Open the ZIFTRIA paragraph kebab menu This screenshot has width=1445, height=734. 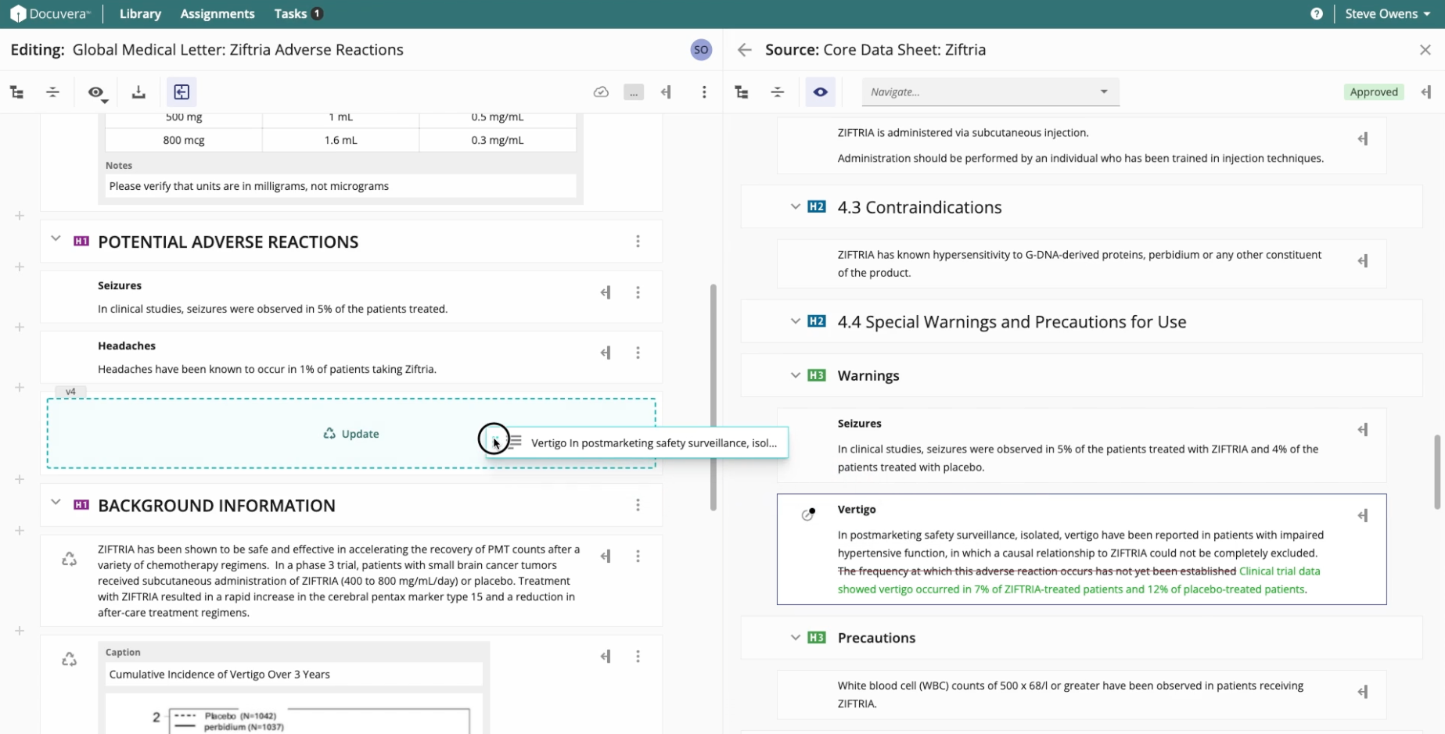[638, 556]
